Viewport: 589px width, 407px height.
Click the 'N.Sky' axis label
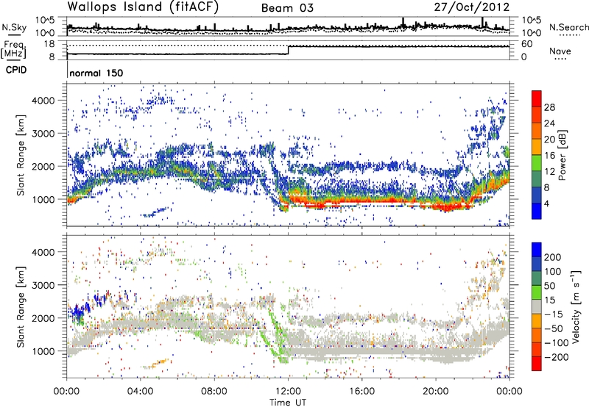(14, 27)
